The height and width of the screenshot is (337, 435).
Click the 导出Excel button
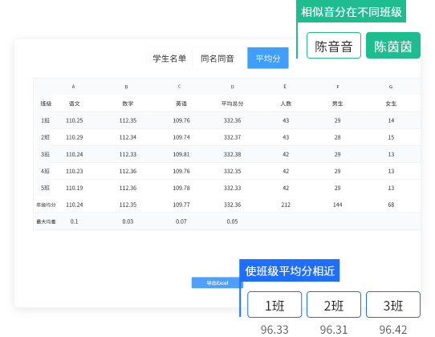pyautogui.click(x=217, y=282)
